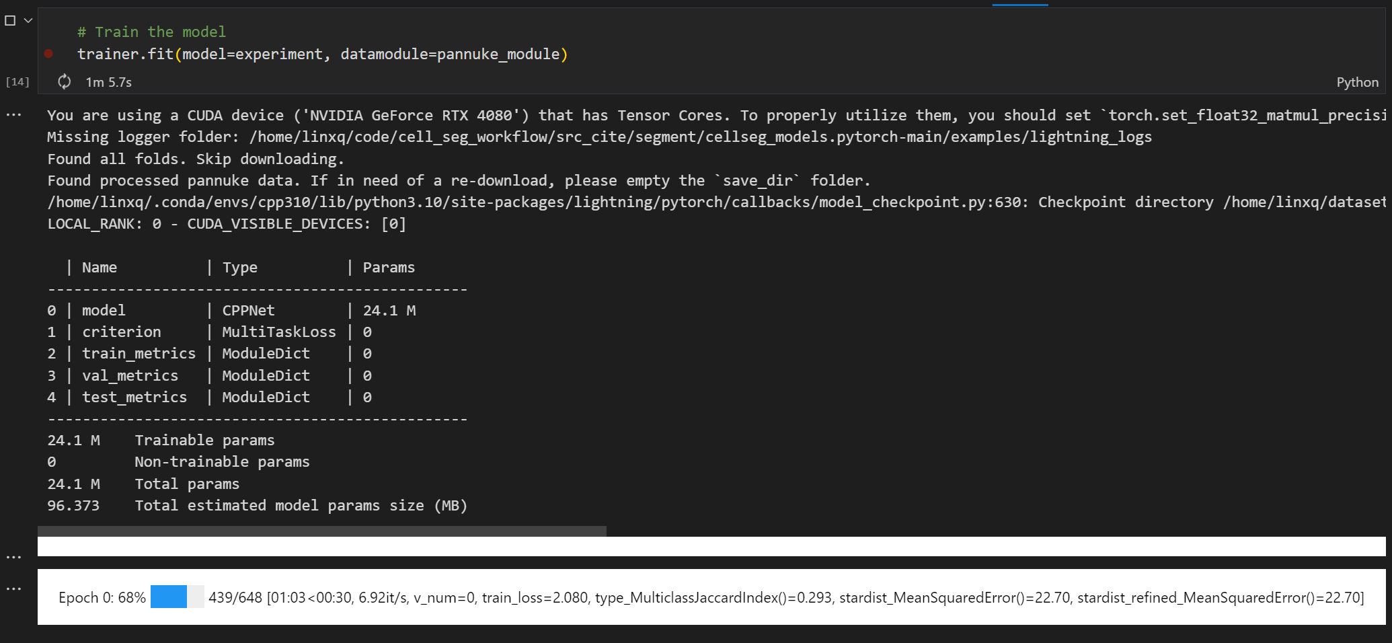Click the model_checkpoint.py:630 warning line
1392x643 pixels.
(x=716, y=202)
